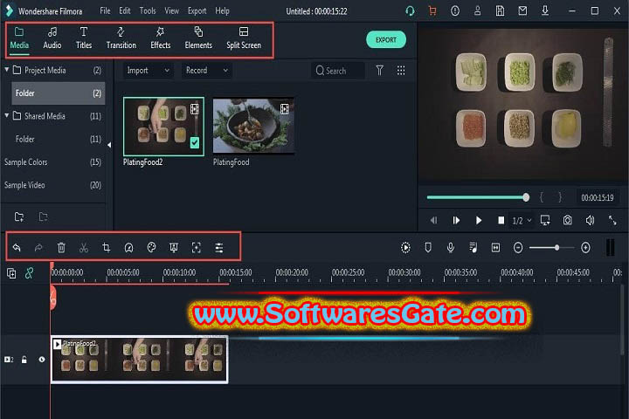
Task: Open the Color palette icon
Action: [151, 247]
